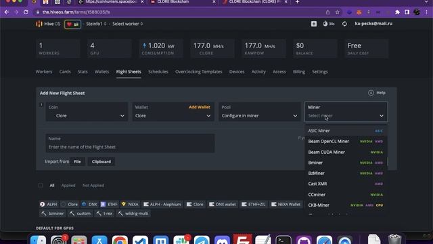Screen dimensions: 433x244
Task: Switch to the Stats tab
Action: 83,72
